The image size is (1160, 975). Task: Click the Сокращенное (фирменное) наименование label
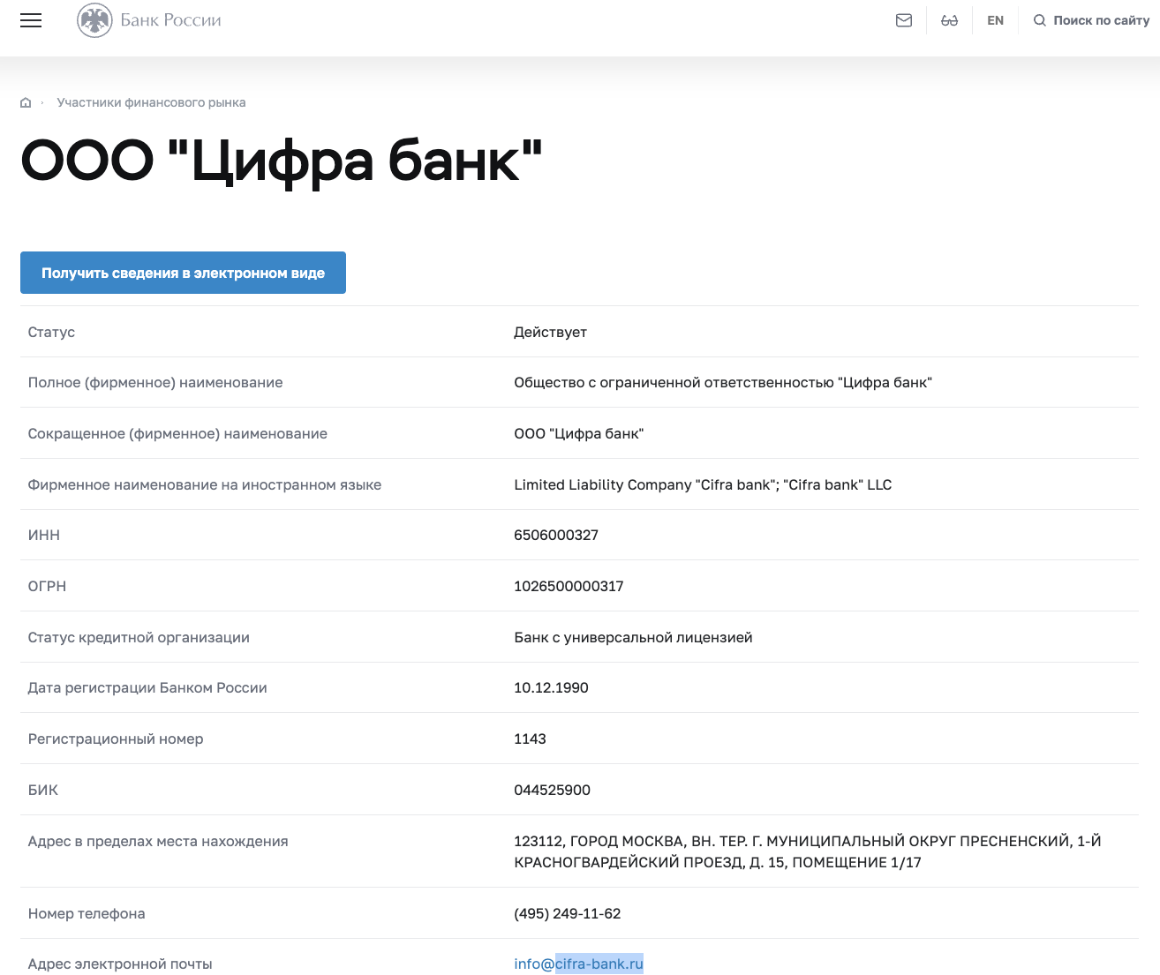[177, 433]
